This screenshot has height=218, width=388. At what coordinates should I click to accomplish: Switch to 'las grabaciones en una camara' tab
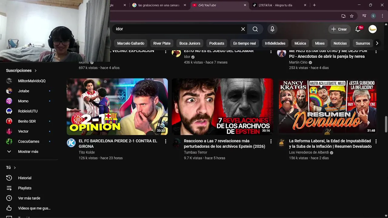click(159, 5)
